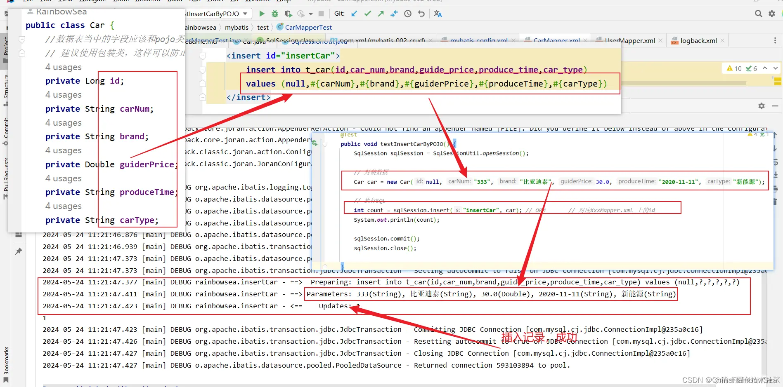Switch to the mybatis-config.xml tab

478,40
